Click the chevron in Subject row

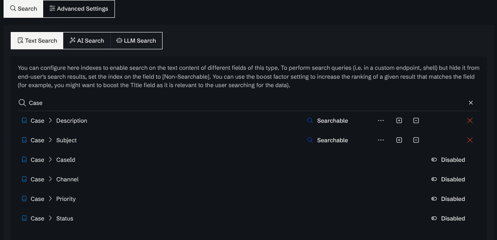click(x=50, y=140)
